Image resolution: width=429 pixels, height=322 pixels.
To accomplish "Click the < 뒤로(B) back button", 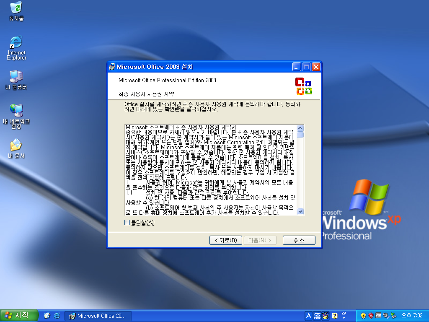I will coord(226,240).
